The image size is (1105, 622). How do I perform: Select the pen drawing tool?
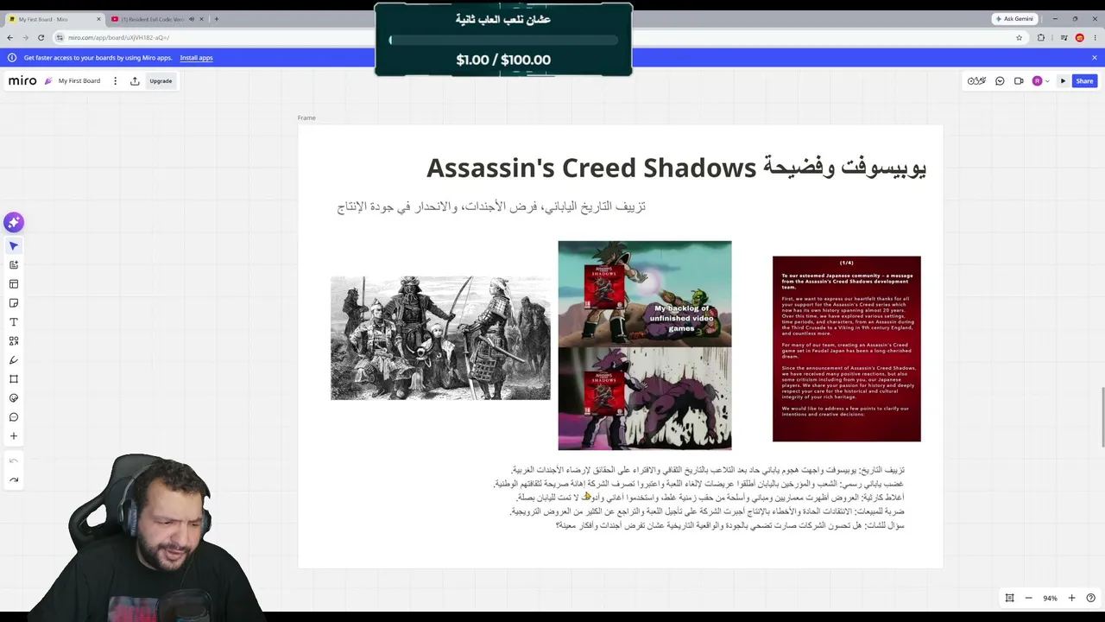(x=13, y=360)
